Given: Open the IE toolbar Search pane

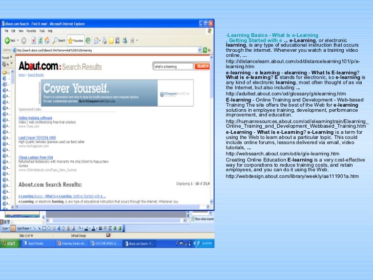Looking at the screenshot, I should pyautogui.click(x=58, y=41).
